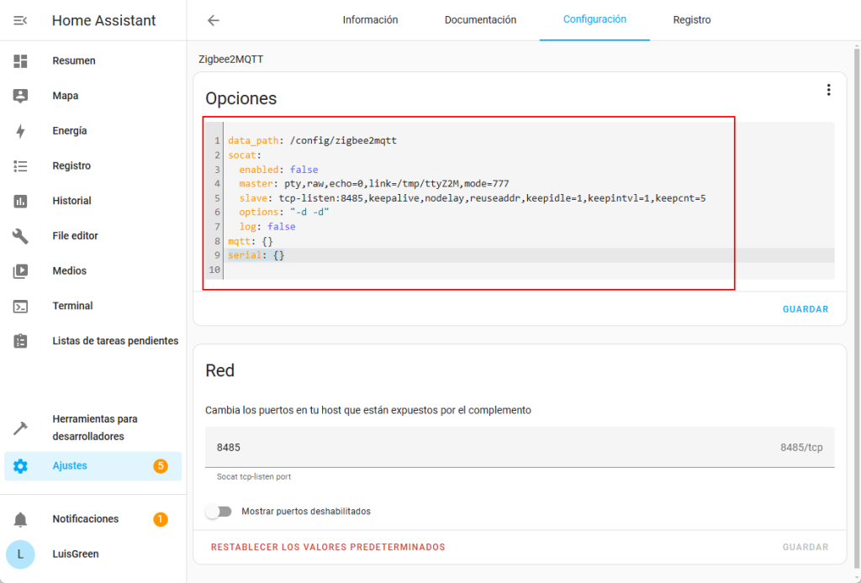Open the Opciones three-dot menu

pos(828,90)
